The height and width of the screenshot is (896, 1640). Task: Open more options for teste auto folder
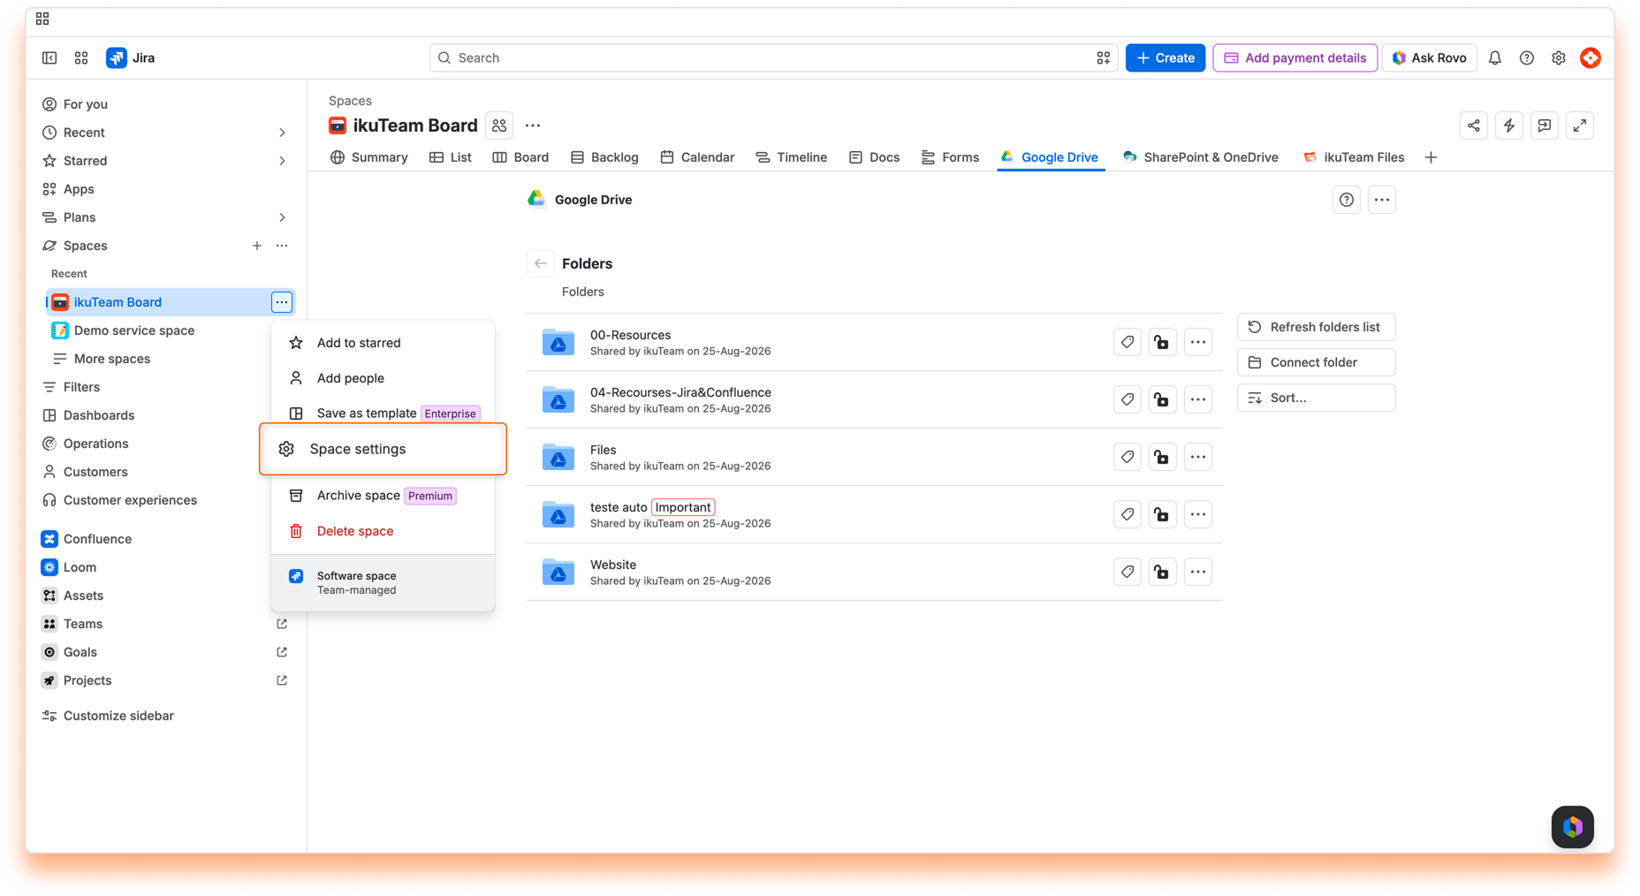coord(1197,514)
